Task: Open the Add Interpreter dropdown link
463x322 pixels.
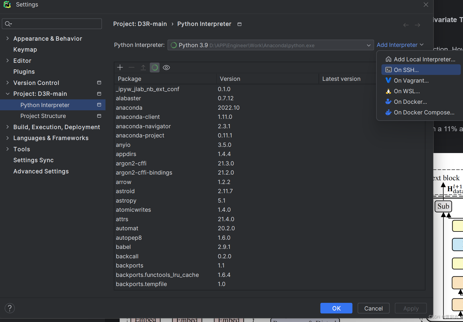Action: tap(400, 45)
